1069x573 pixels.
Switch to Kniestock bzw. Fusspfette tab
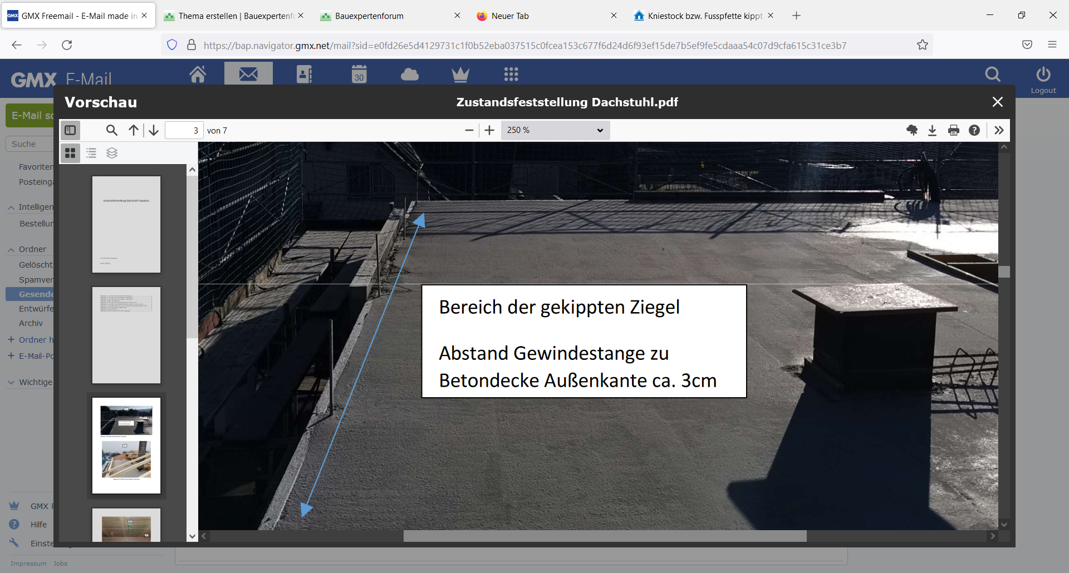704,16
